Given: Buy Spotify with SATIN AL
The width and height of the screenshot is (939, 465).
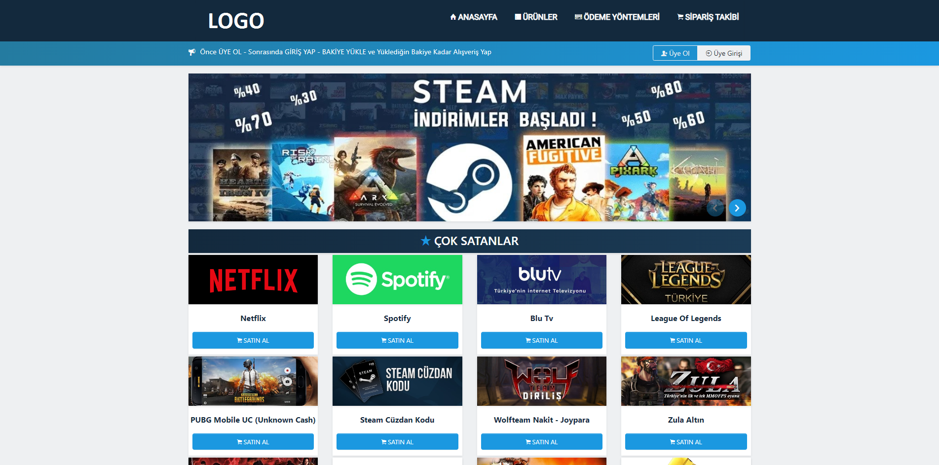Looking at the screenshot, I should click(x=397, y=340).
